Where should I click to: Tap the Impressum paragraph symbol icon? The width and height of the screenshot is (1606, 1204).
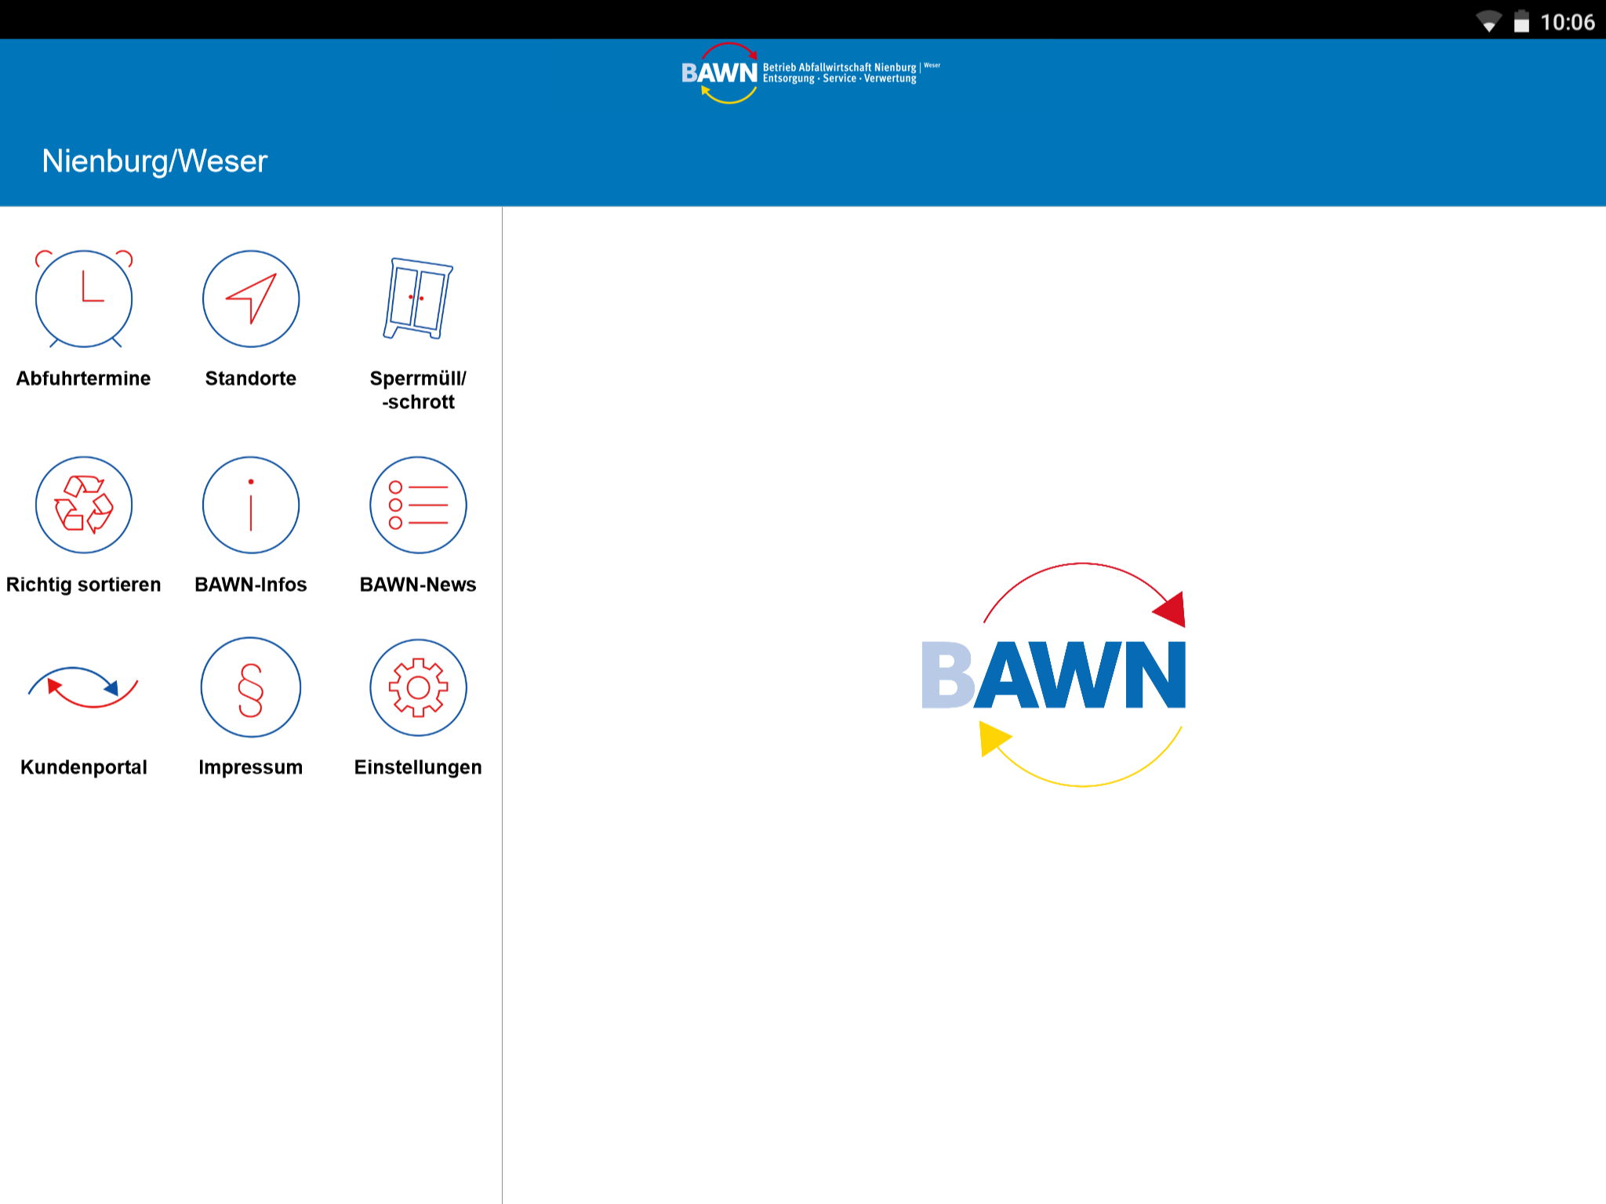click(251, 687)
